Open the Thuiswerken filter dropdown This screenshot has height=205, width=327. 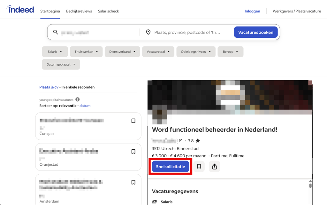click(x=86, y=51)
